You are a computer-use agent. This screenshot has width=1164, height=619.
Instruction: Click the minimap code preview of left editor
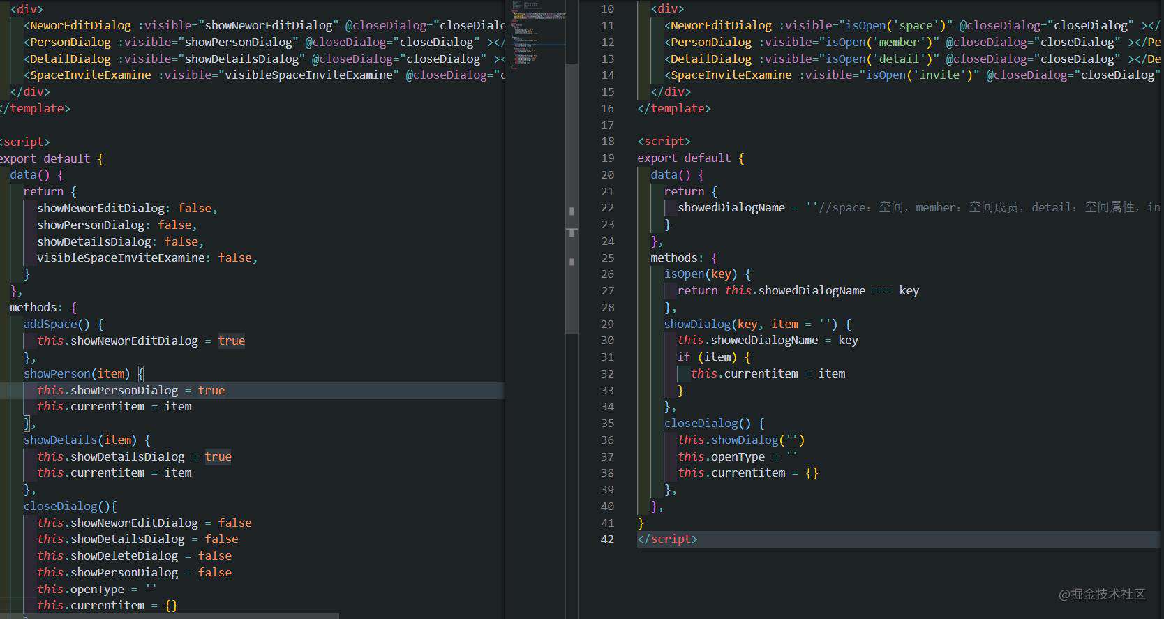[536, 35]
